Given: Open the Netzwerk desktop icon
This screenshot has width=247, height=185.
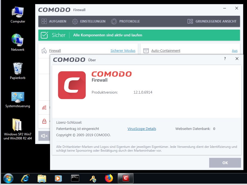Looking at the screenshot, I should pos(18,43).
